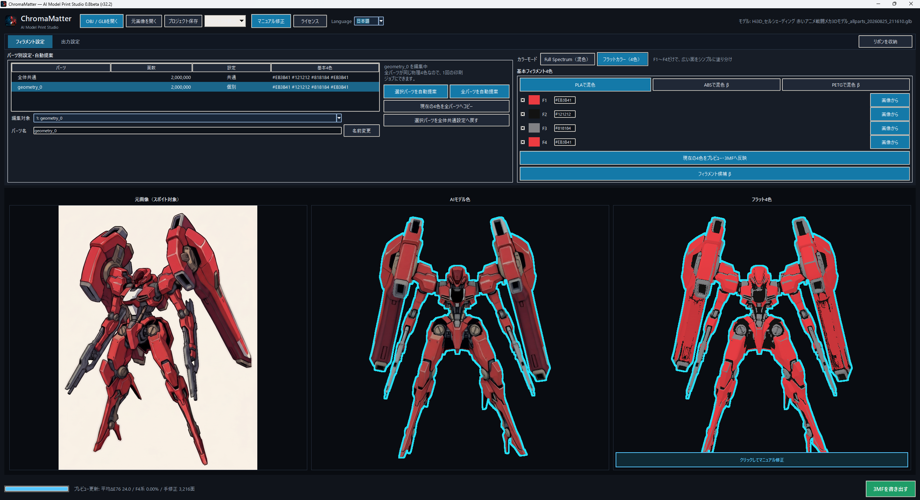The height and width of the screenshot is (500, 920).
Task: Click the パーツ column header
Action: coord(61,68)
